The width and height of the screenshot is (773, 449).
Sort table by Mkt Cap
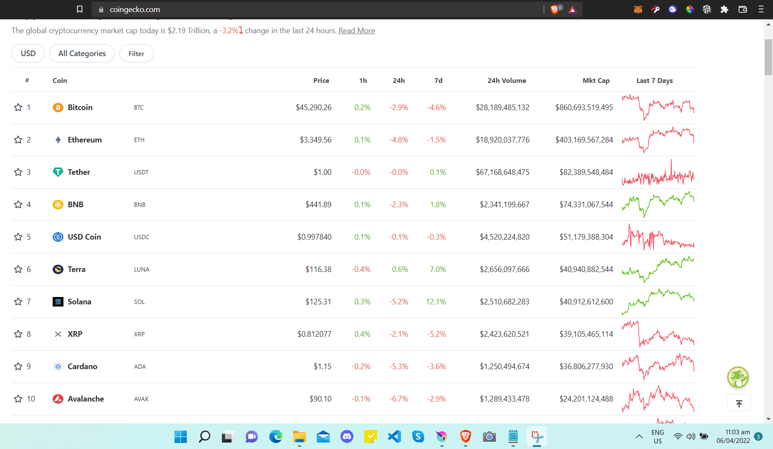tap(596, 81)
